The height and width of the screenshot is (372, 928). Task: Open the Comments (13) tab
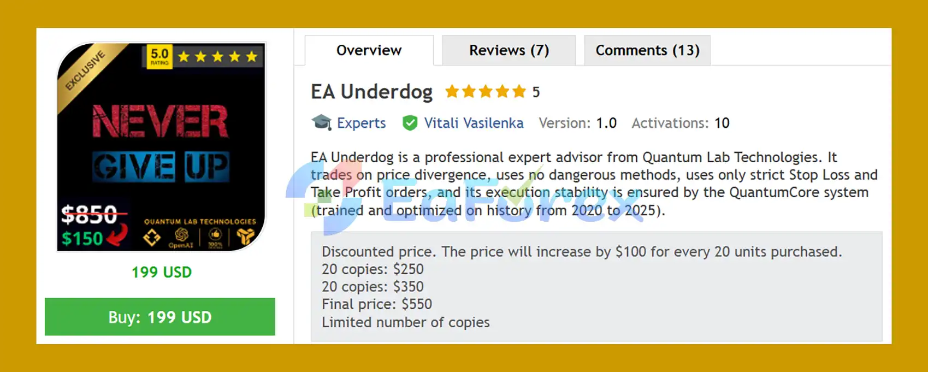click(x=647, y=50)
